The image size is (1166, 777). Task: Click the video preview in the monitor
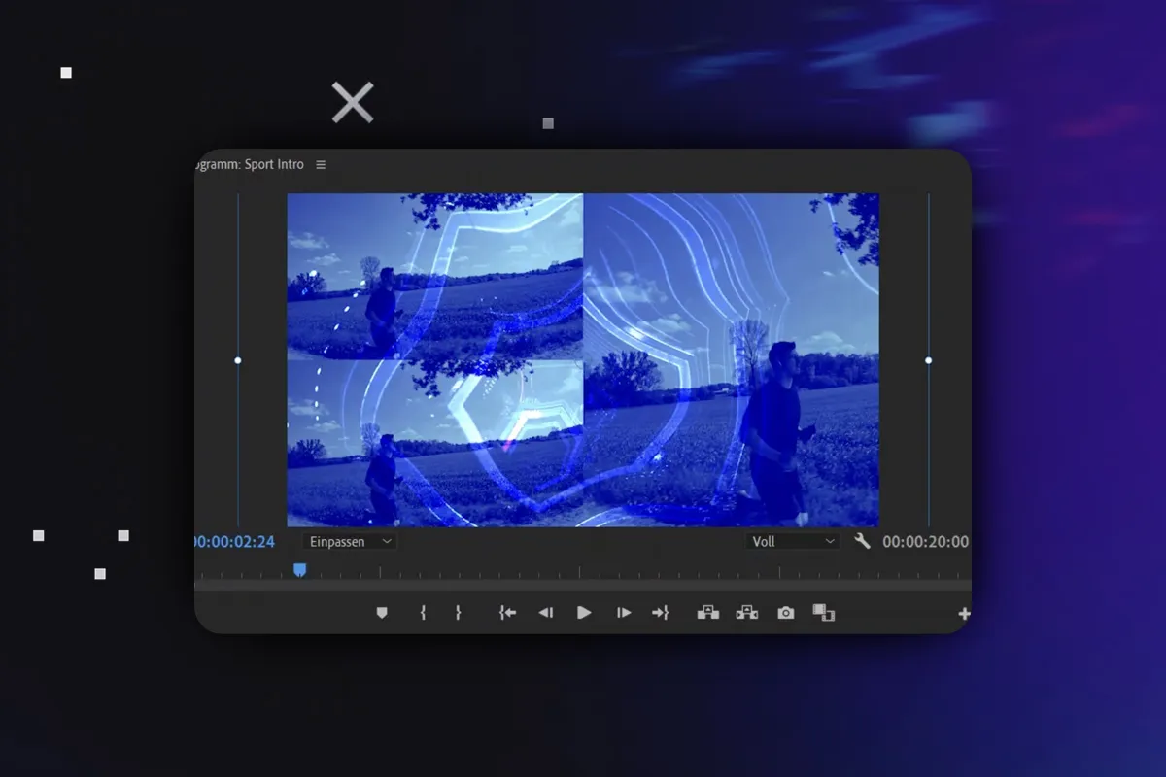click(x=583, y=360)
